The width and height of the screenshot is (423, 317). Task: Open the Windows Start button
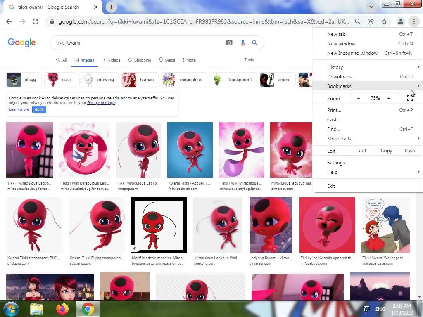pyautogui.click(x=11, y=309)
